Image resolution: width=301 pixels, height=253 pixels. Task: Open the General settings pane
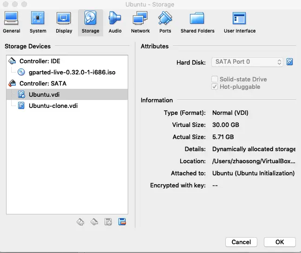[11, 23]
